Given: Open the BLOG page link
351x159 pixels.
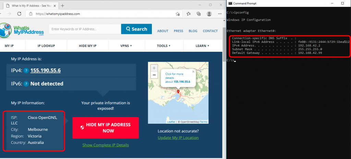Looking at the screenshot, I should tap(193, 31).
